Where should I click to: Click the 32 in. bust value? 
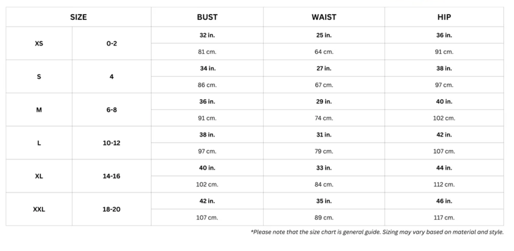[x=207, y=35]
